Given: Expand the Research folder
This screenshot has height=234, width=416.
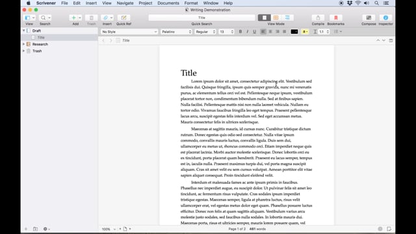Looking at the screenshot, I should click(x=24, y=44).
